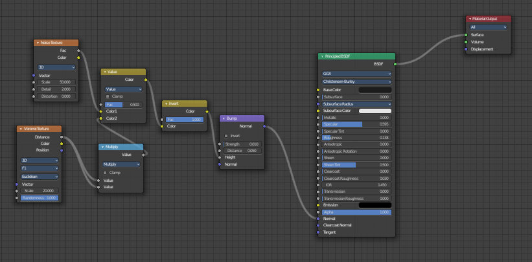Click the Metallic 0.000 slider

coord(356,118)
